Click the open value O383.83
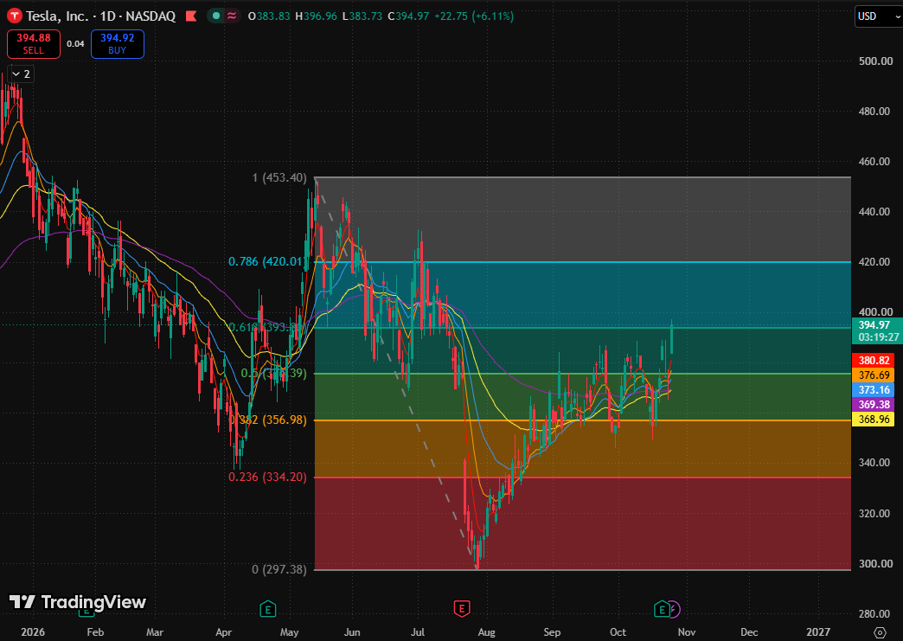903x641 pixels. click(269, 16)
